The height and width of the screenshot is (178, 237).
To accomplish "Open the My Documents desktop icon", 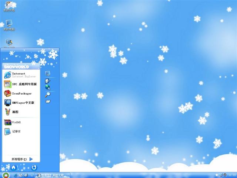I will [x=9, y=7].
